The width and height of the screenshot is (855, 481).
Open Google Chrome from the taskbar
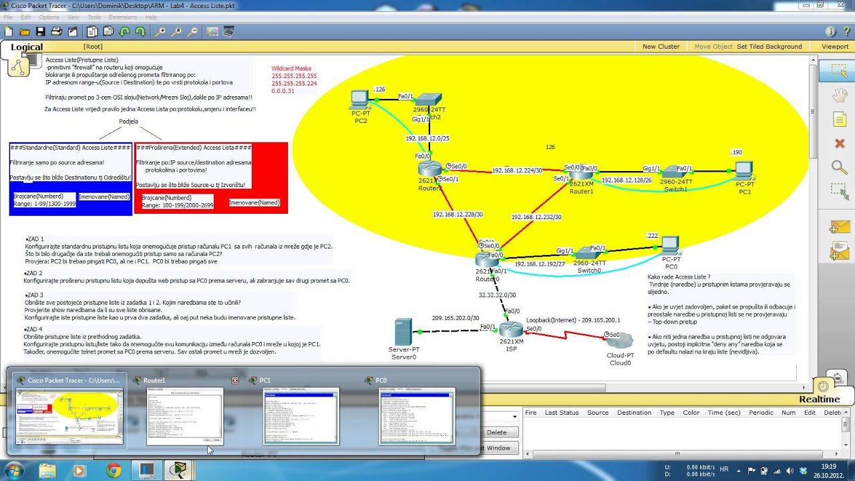pos(113,470)
